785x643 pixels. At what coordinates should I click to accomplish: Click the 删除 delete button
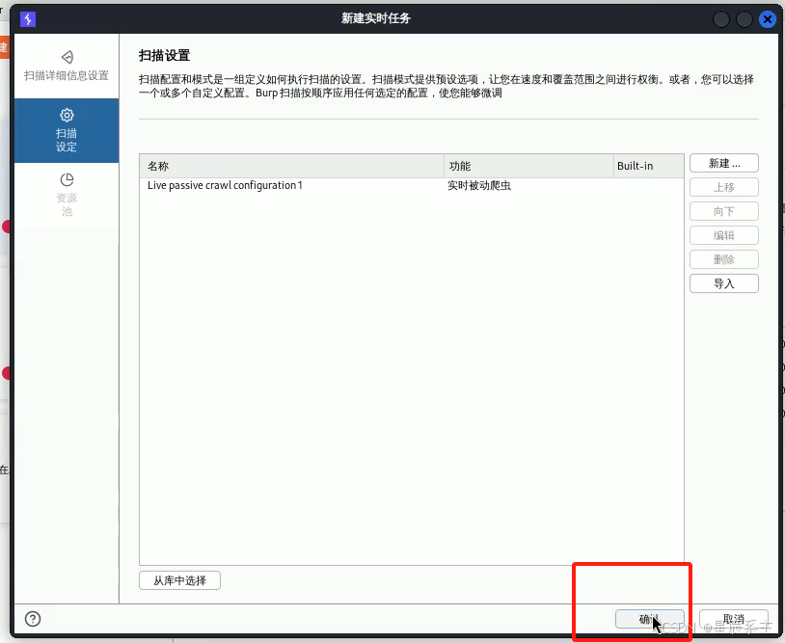724,259
